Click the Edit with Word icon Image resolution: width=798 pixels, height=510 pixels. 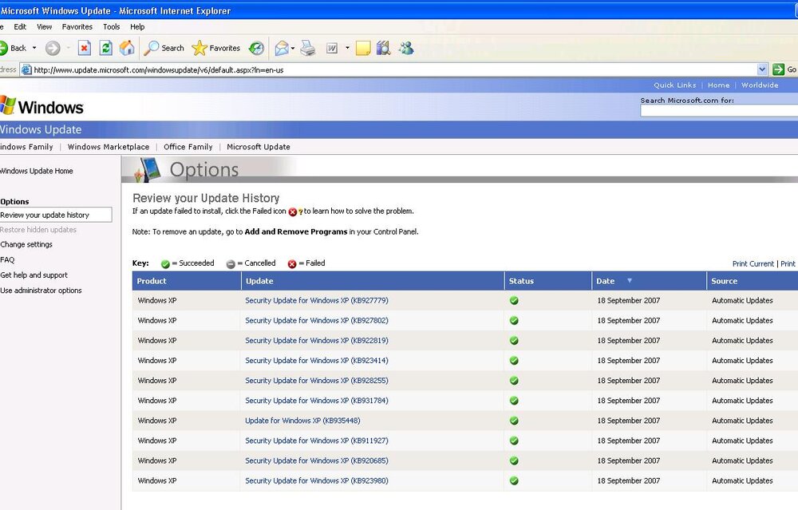click(x=332, y=49)
